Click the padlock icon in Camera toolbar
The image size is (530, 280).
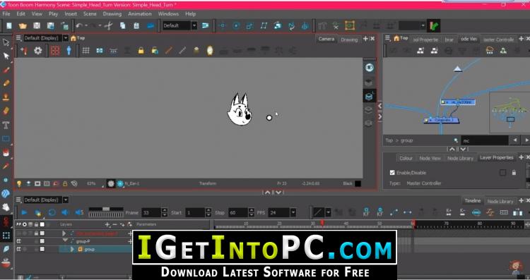pos(141,51)
